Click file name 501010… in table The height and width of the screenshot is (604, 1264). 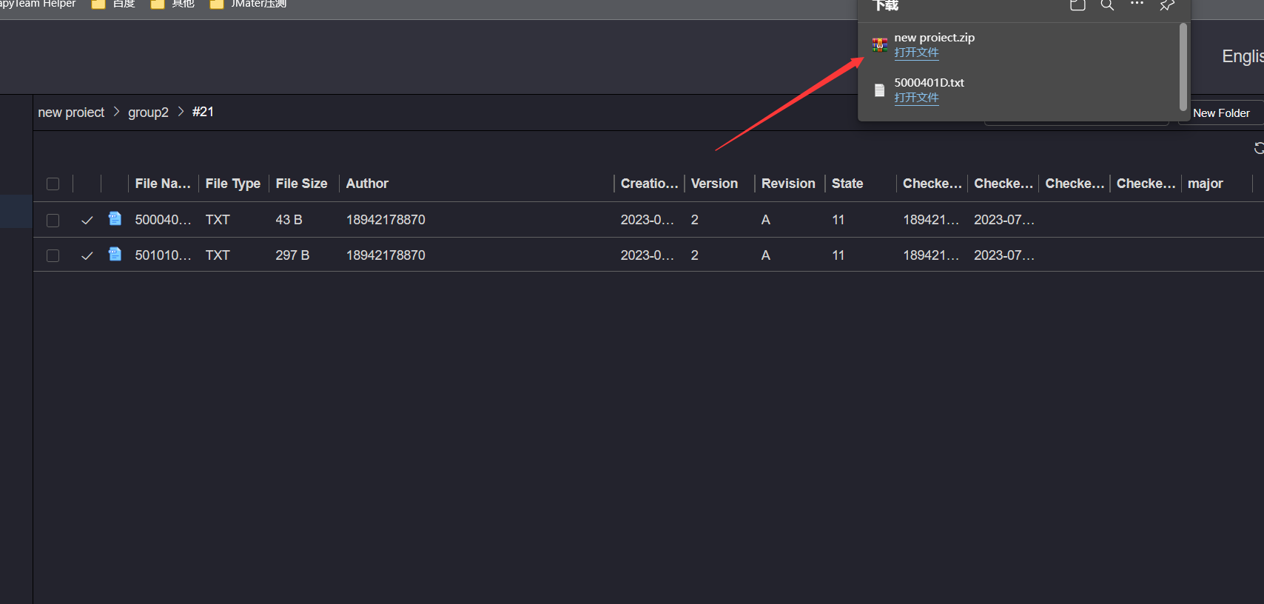pos(163,255)
